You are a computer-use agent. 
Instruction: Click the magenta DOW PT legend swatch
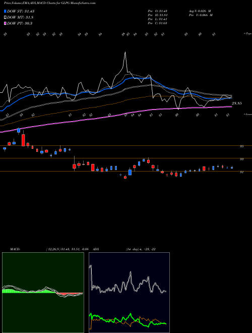pos(5,23)
